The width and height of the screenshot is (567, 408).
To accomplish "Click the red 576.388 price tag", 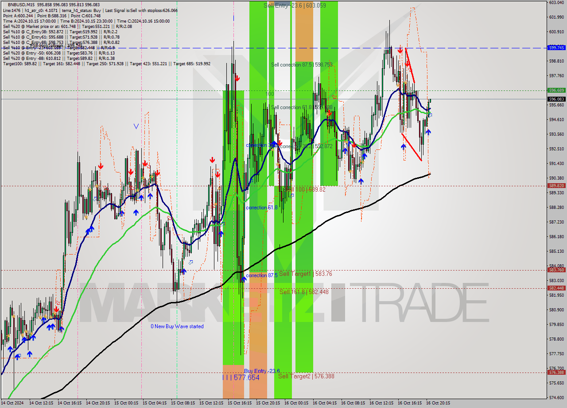I will click(556, 372).
